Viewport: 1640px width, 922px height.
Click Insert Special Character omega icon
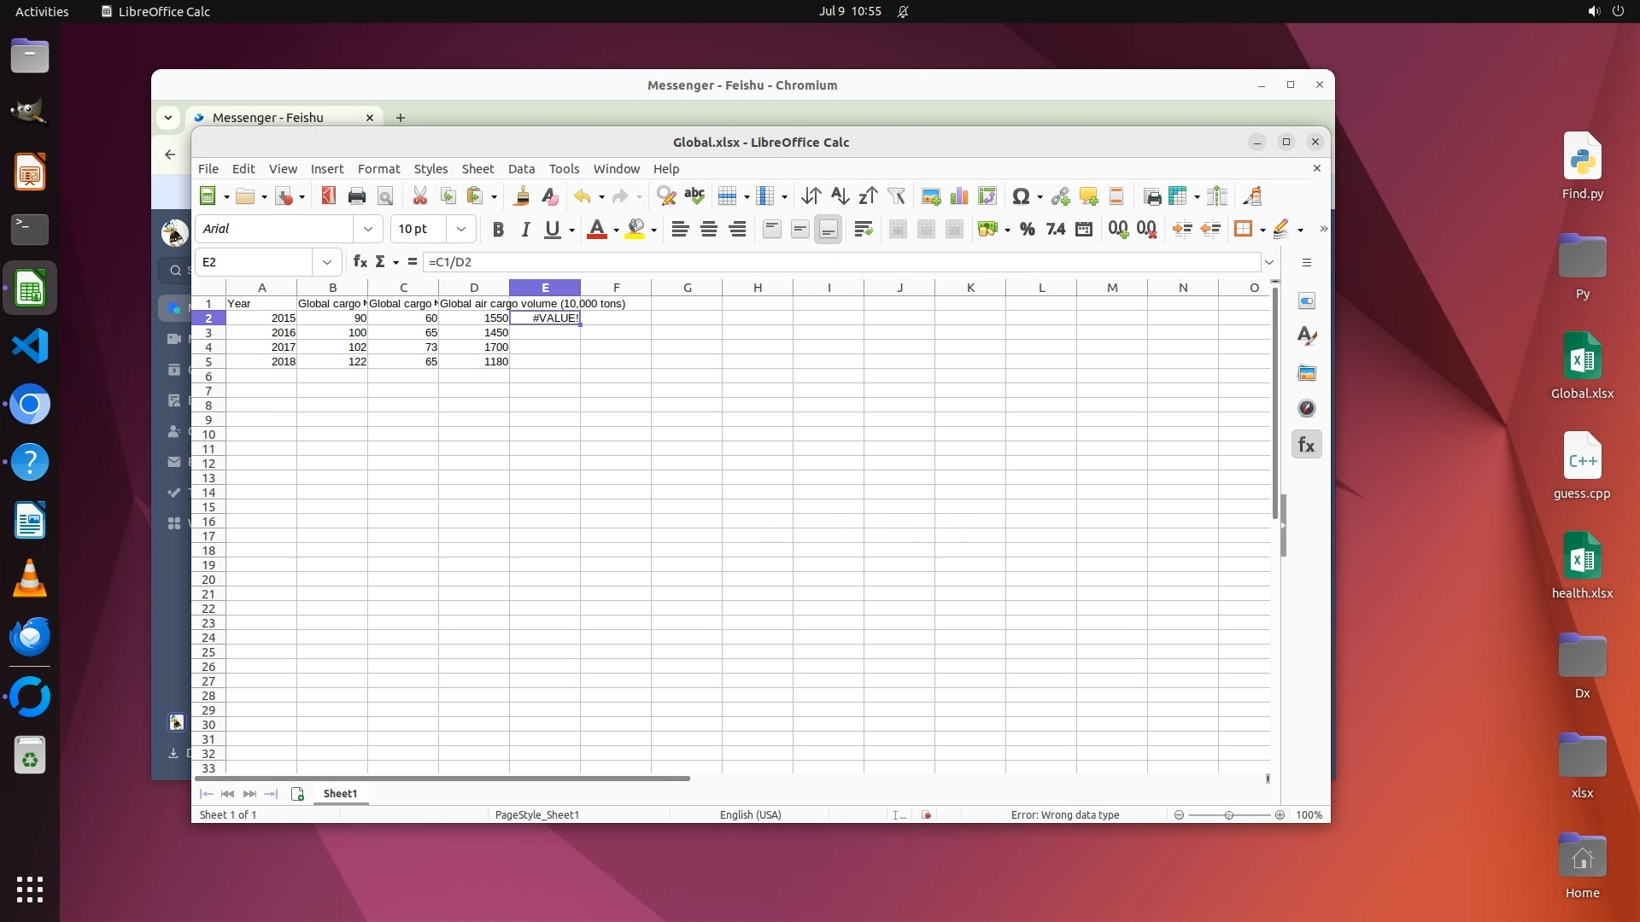[x=1020, y=196]
